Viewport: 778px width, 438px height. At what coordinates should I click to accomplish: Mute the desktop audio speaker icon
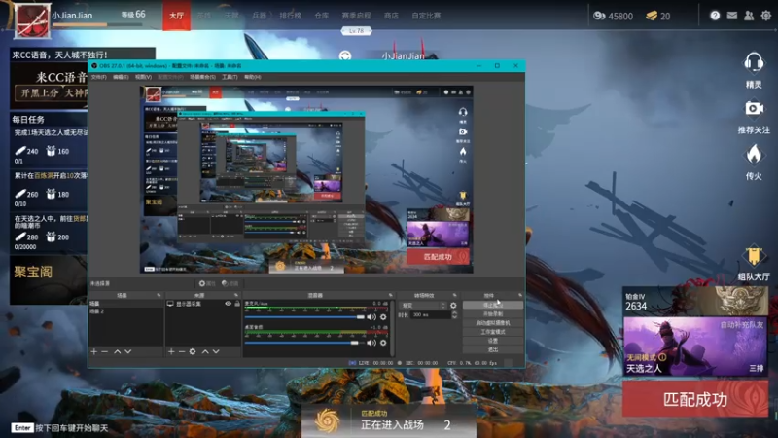(371, 343)
